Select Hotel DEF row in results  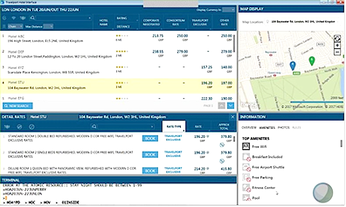pyautogui.click(x=69, y=54)
